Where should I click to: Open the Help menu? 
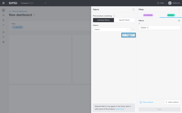pos(161,3)
